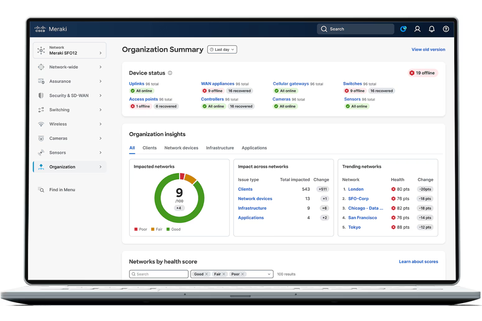Viewport: 482px width, 321px height.
Task: Open the Sensors sidebar icon
Action: pos(41,152)
